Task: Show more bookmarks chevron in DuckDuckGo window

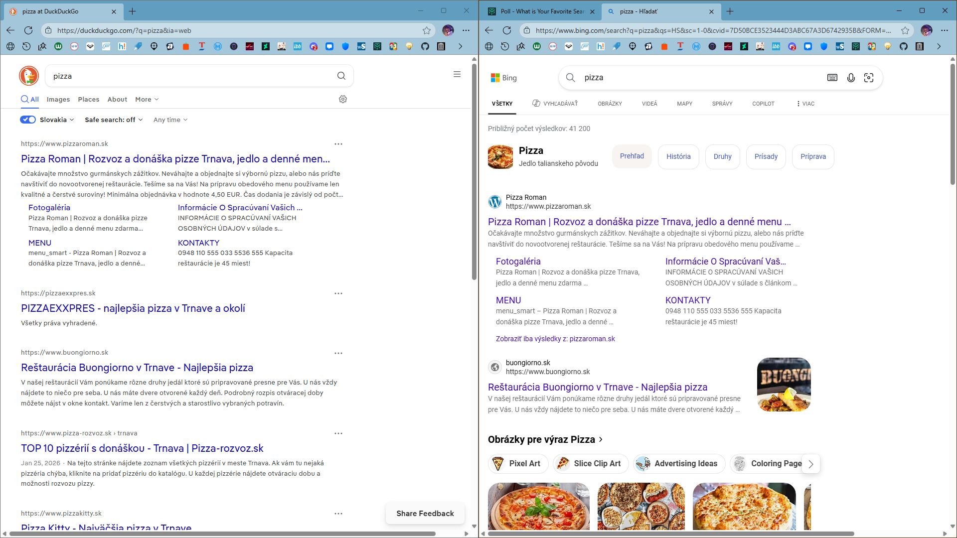Action: 460,46
